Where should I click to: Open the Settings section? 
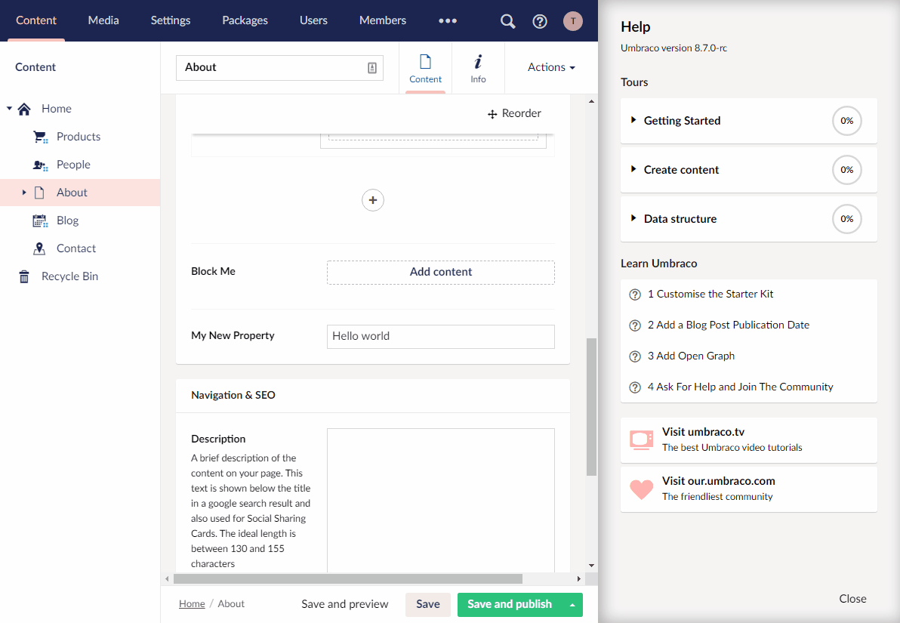tap(170, 20)
